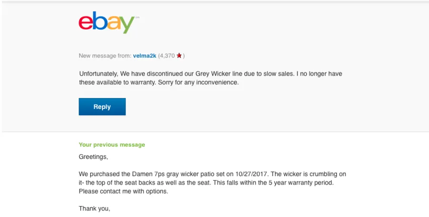Click the "Thank you," closing line
The width and height of the screenshot is (429, 217).
(x=94, y=208)
